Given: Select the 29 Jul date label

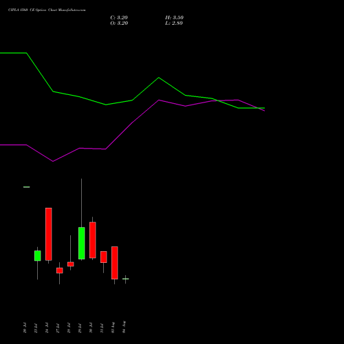Looking at the screenshot, I should coord(80,328).
